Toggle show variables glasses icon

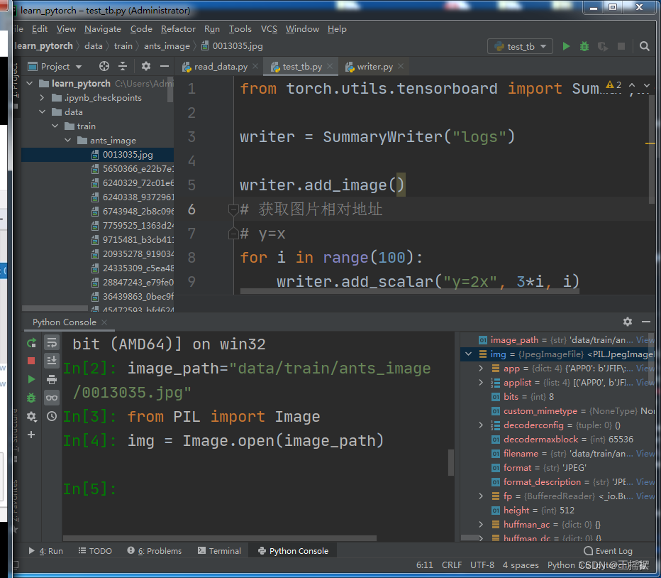52,398
